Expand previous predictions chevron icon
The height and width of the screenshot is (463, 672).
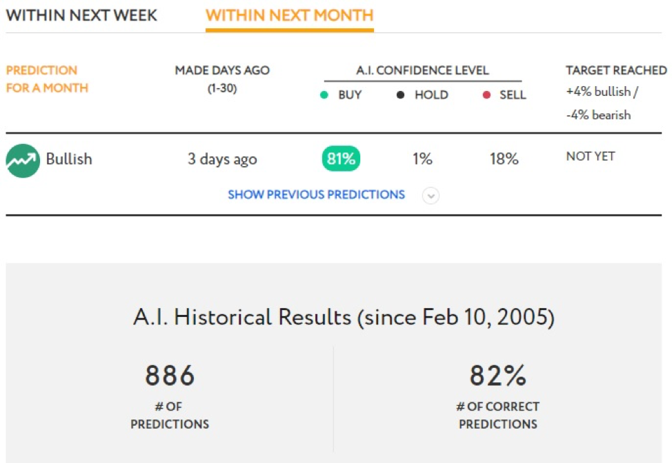[431, 196]
